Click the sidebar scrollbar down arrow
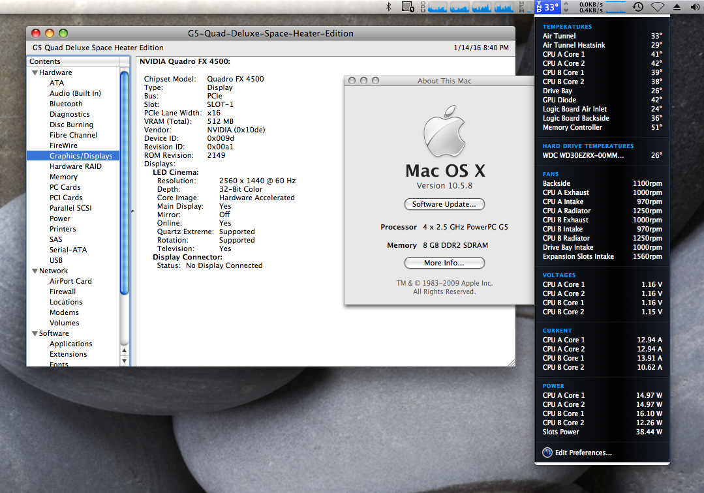 tap(125, 361)
